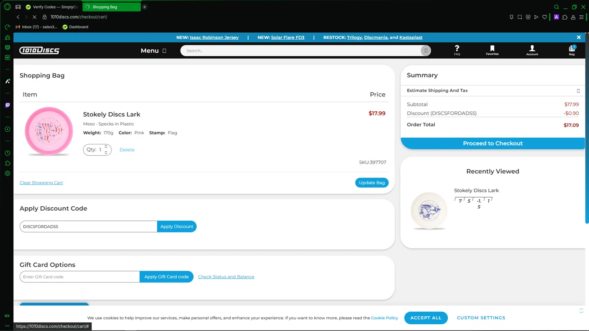Open the extensions puzzle icon in the toolbar
Viewport: 589px width, 331px height.
(565, 17)
